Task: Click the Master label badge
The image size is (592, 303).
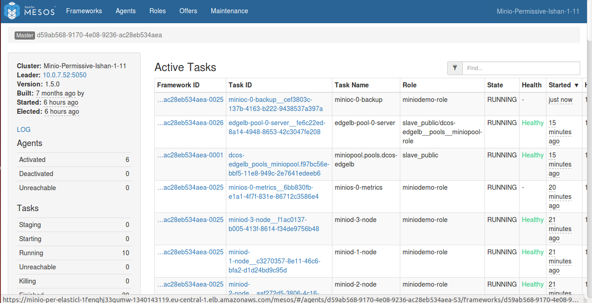Action: (x=25, y=35)
